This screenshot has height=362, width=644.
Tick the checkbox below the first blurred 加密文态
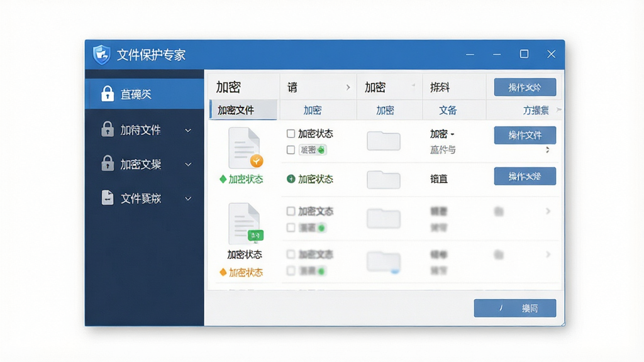pos(291,228)
